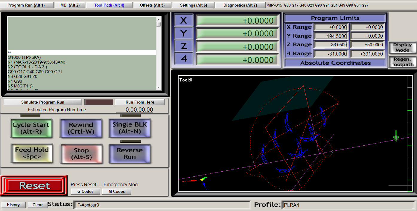417x211 pixels.
Task: Click the green tool position arrow
Action: pos(396,136)
